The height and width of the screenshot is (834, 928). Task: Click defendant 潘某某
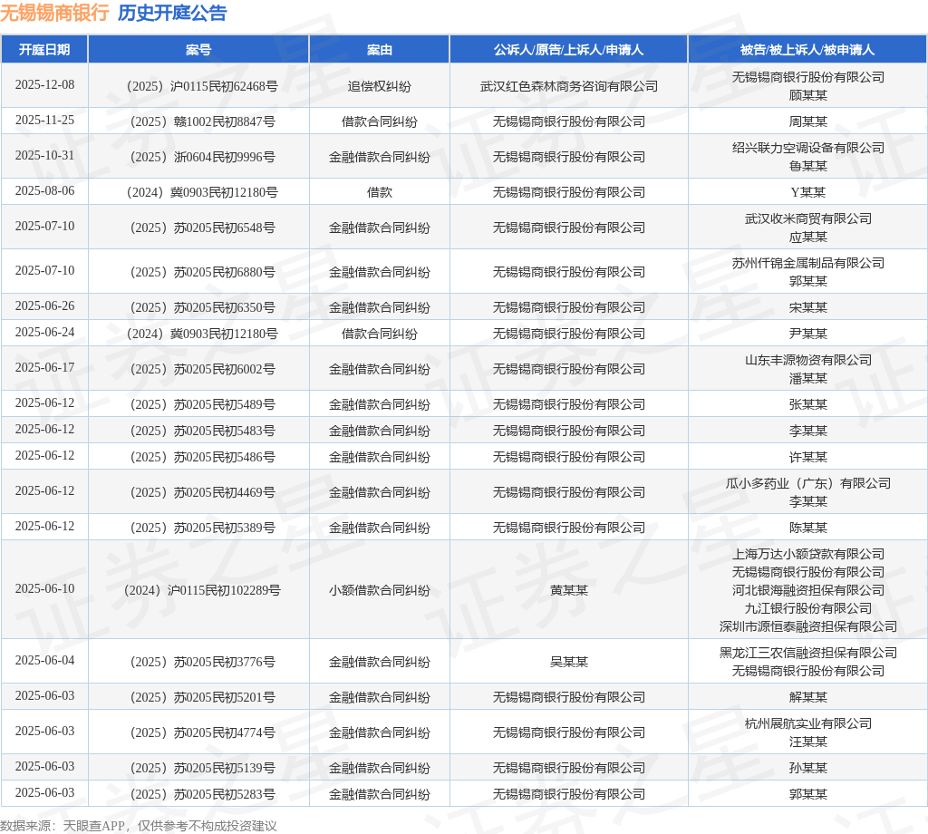807,379
